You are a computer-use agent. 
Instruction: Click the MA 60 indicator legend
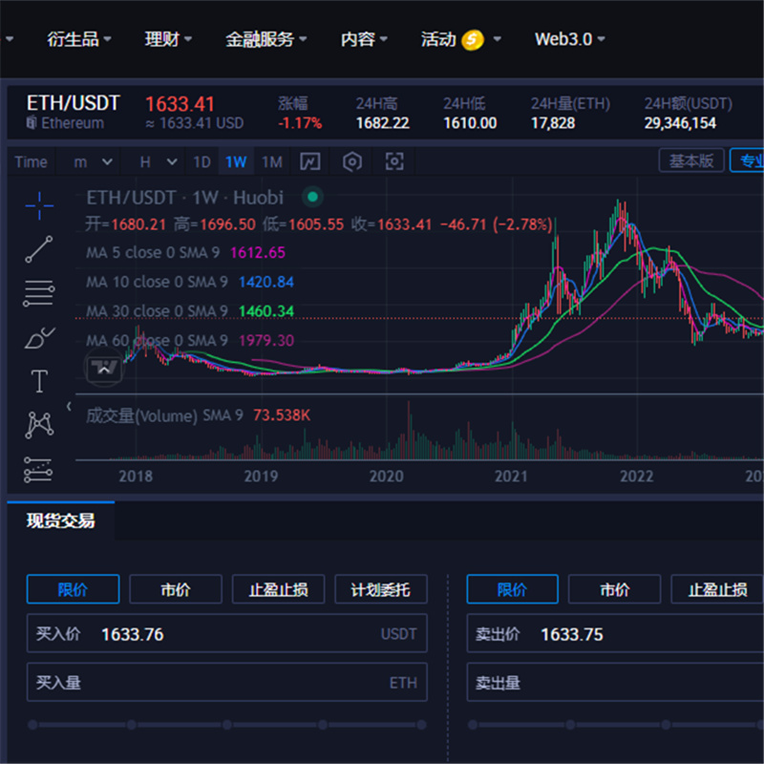pyautogui.click(x=190, y=340)
